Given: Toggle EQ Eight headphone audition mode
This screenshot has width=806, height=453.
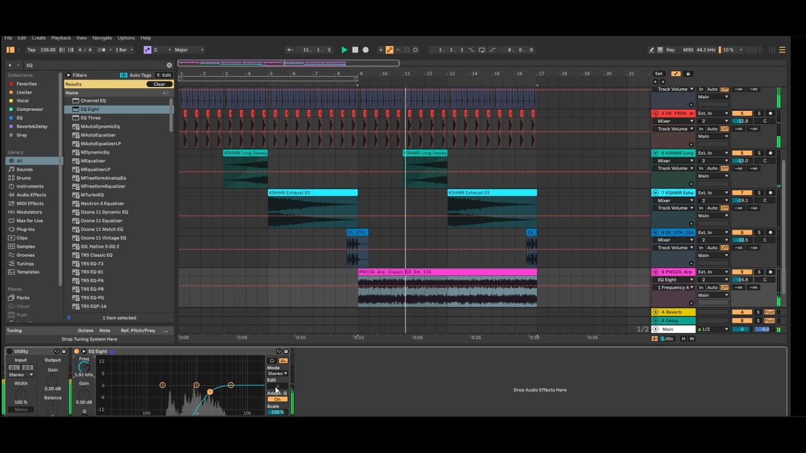Looking at the screenshot, I should tap(272, 361).
